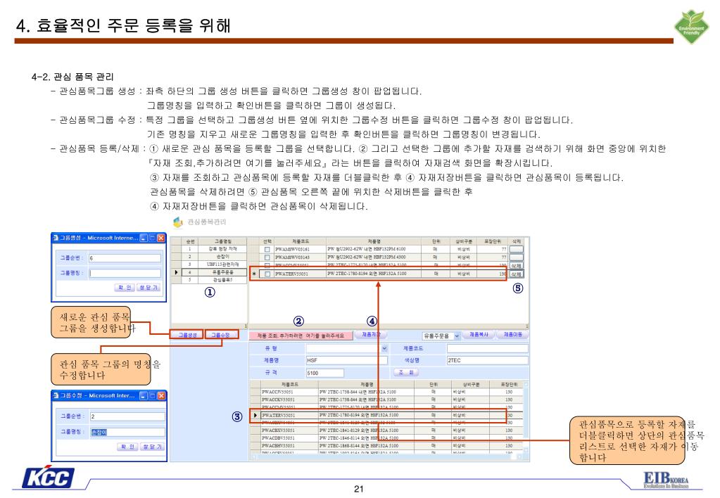Image resolution: width=720 pixels, height=498 pixels.
Task: Click 확인 button in 그룹수정 window
Action: [127, 447]
